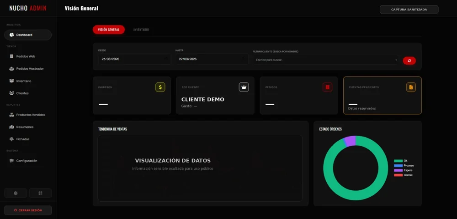Click the Desde date field 23/08/2026
Image resolution: width=457 pixels, height=219 pixels.
point(134,59)
